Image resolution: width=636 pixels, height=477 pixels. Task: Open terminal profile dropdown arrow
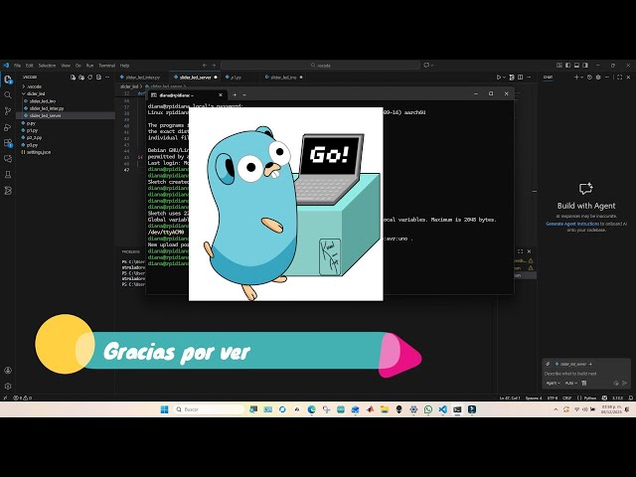tap(244, 94)
